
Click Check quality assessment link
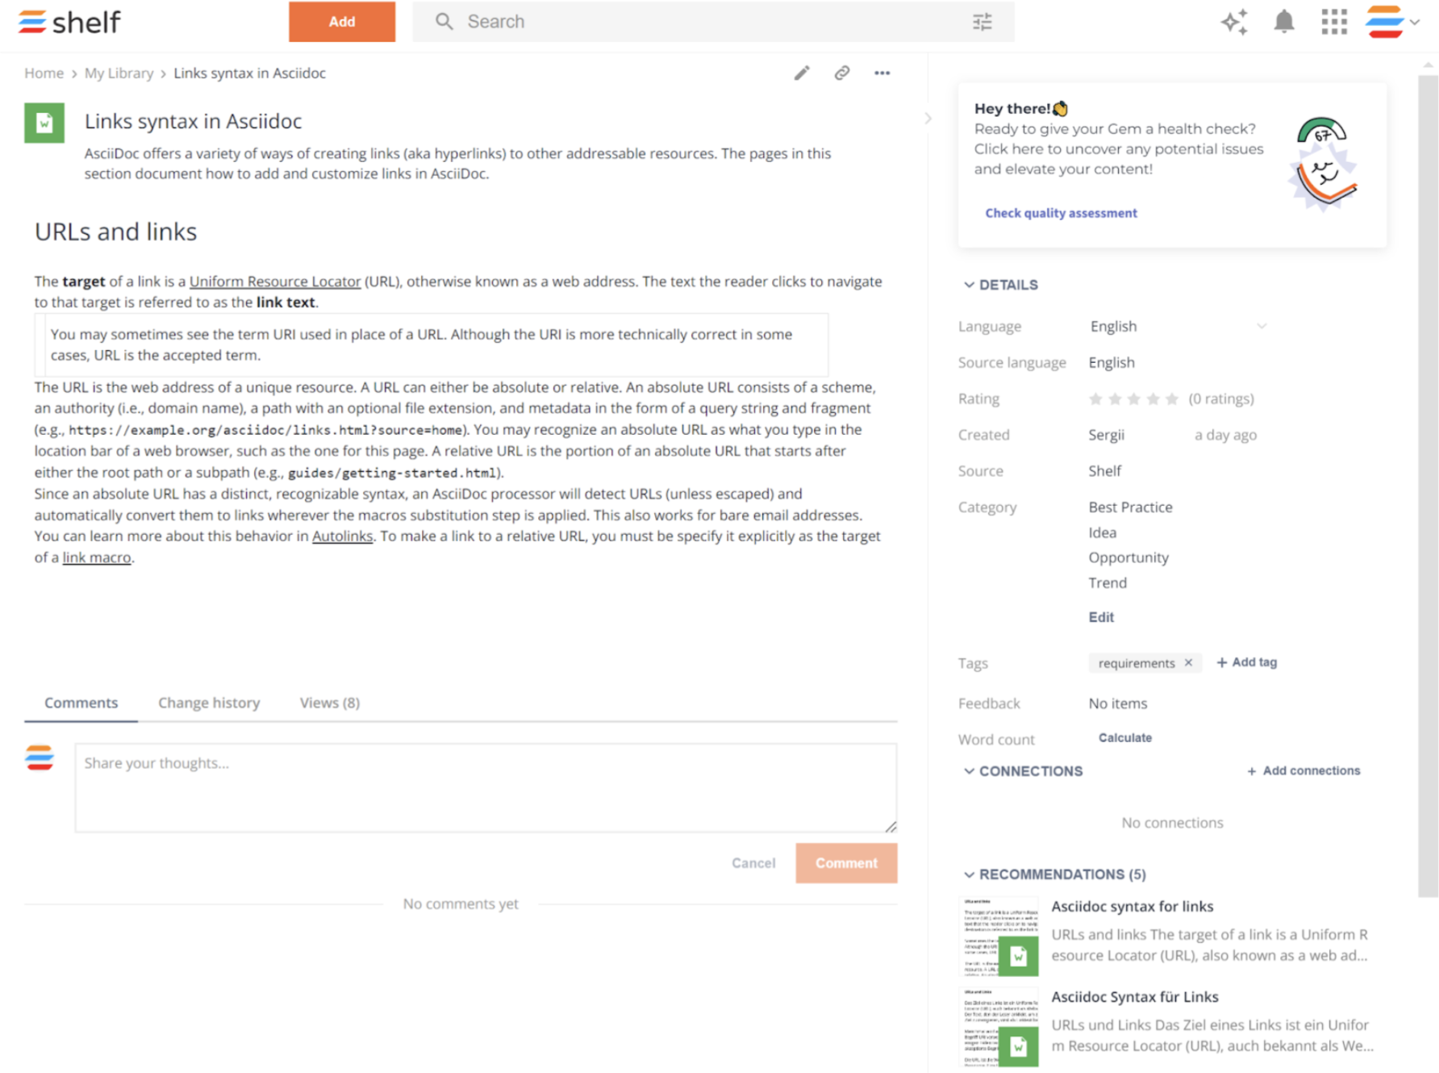pos(1061,213)
